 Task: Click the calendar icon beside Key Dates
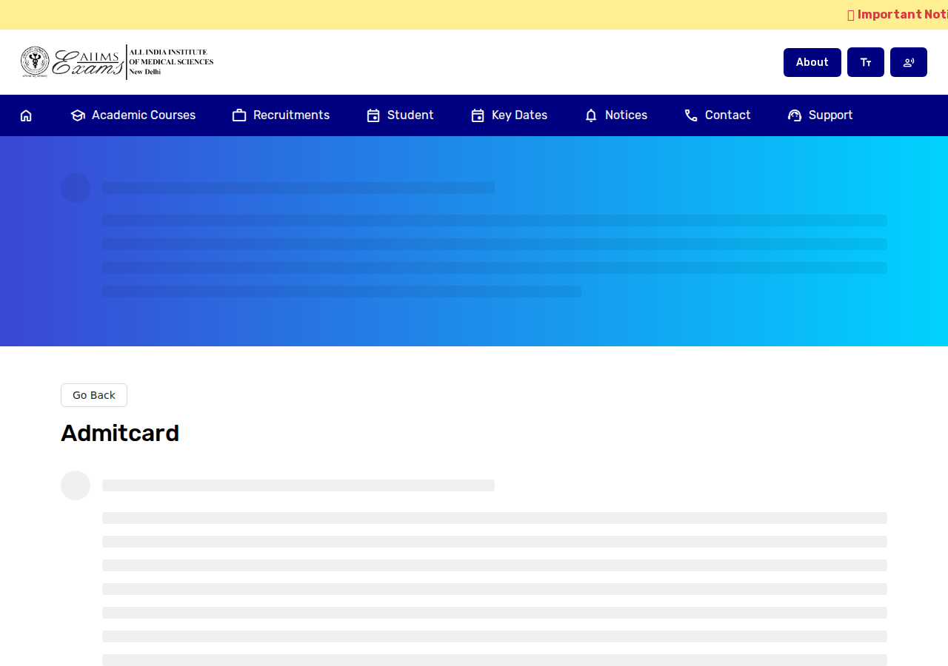click(x=478, y=115)
